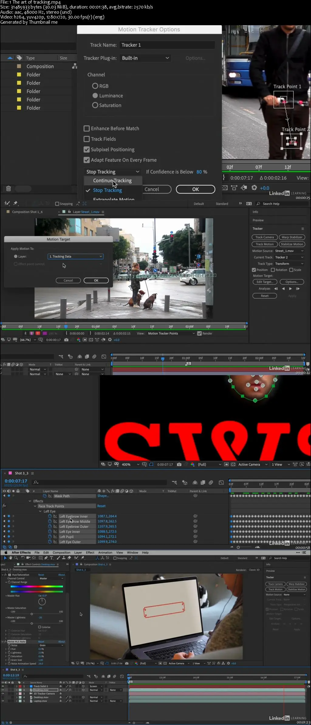Click the label tag icon in Project panel header

(19, 58)
